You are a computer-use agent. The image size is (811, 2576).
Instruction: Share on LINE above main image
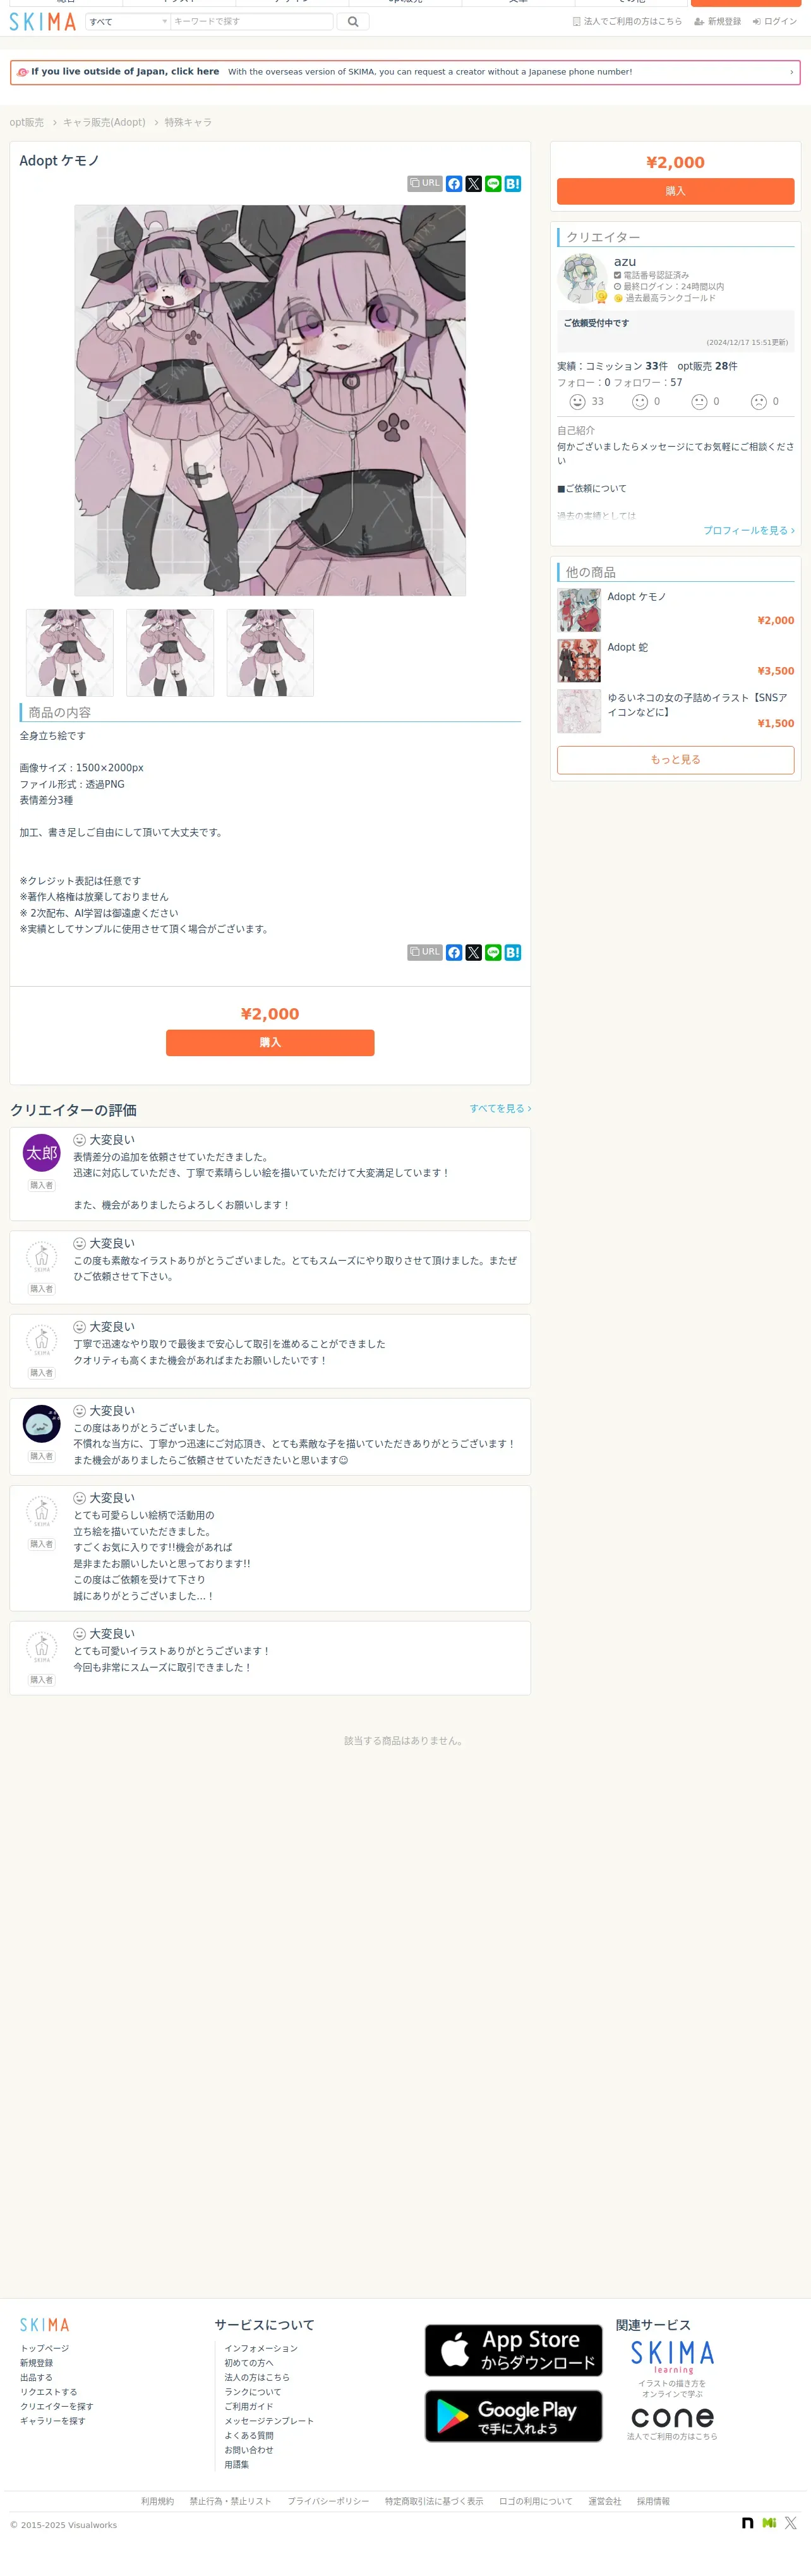tap(493, 184)
